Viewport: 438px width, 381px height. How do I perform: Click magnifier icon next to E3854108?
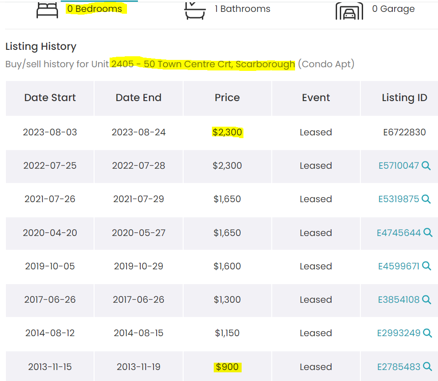pyautogui.click(x=426, y=299)
